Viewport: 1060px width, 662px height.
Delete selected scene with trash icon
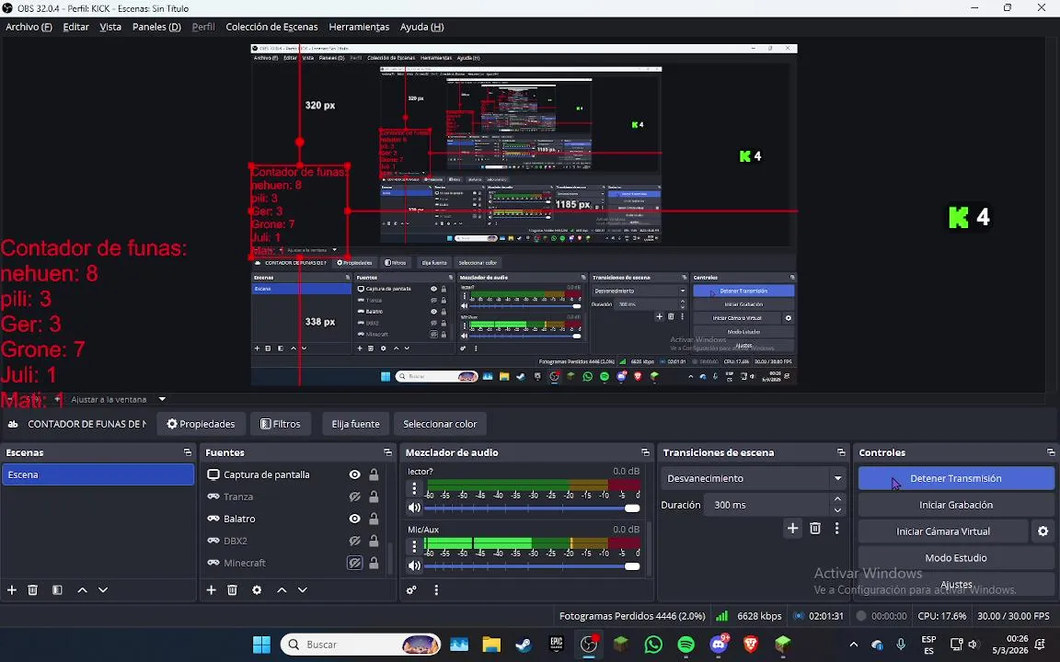[x=32, y=589]
